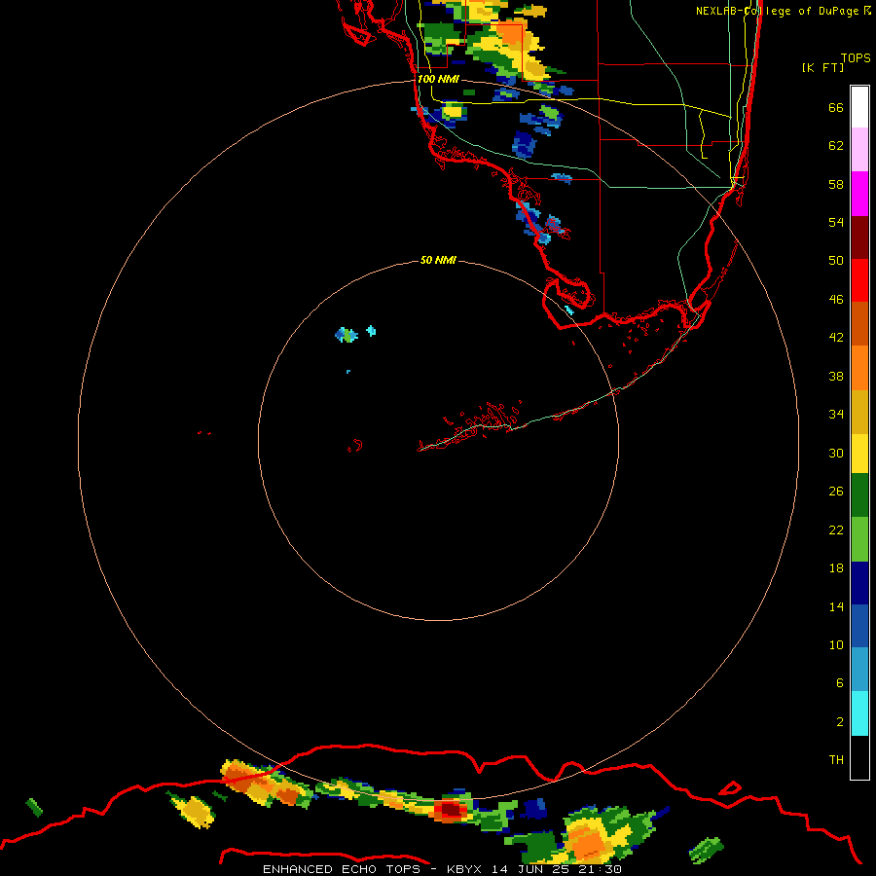The width and height of the screenshot is (876, 876).
Task: Click the TOPS legend title
Action: point(856,58)
